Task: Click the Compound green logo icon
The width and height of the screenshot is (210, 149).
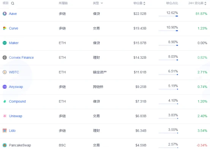Action: click(5, 101)
